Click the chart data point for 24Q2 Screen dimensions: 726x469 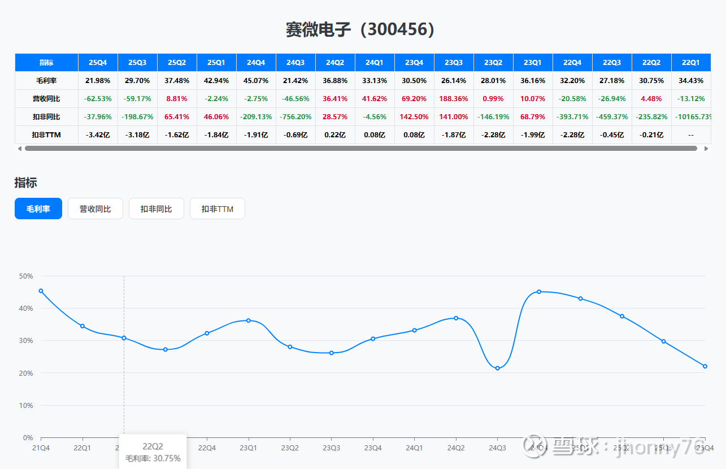coord(456,318)
